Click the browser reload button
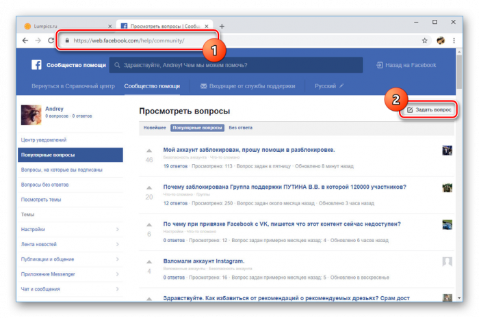Viewport: 479px width, 318px height. 51,41
